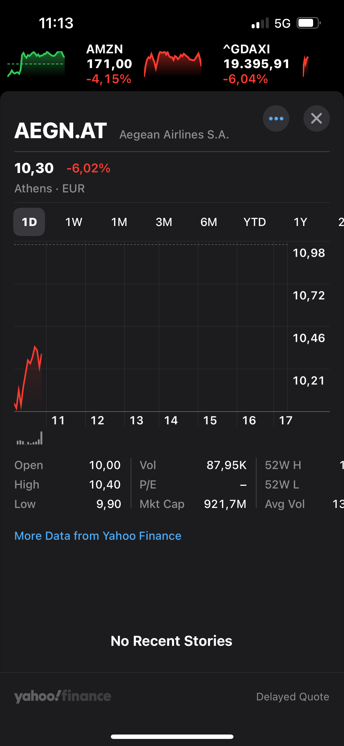Show the 6M chart range
Image resolution: width=344 pixels, height=746 pixels.
209,222
